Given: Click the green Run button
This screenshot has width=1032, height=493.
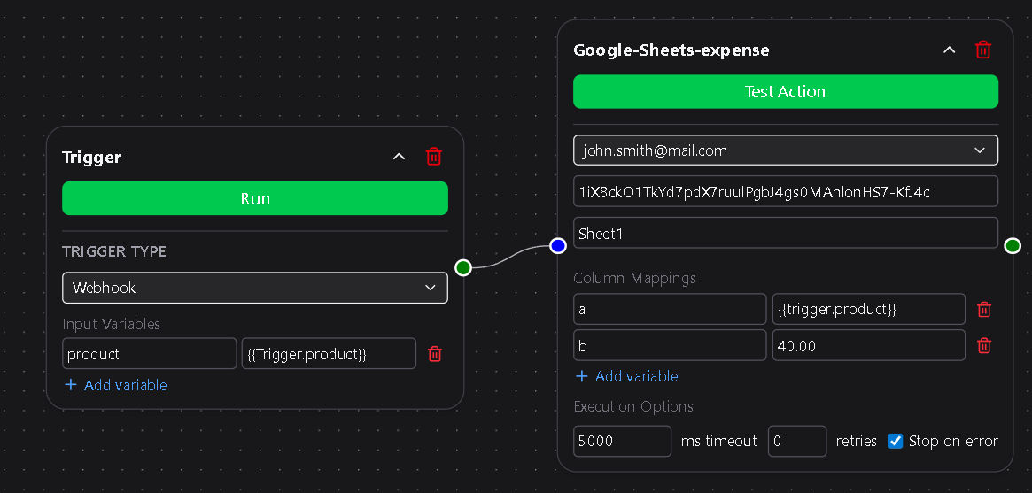Looking at the screenshot, I should 255,198.
